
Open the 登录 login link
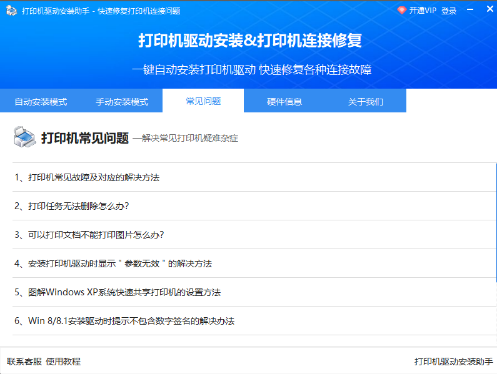(449, 11)
